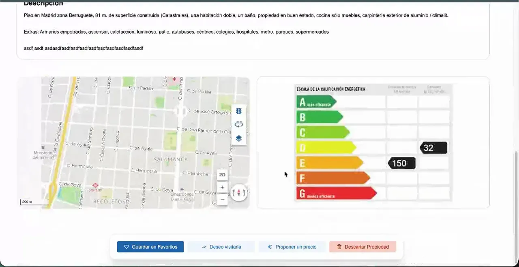Viewport: 519px width, 267px height.
Task: Click the orange E rating arrow
Action: pyautogui.click(x=330, y=163)
